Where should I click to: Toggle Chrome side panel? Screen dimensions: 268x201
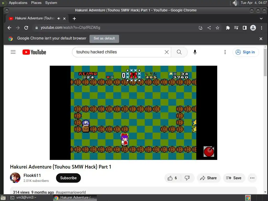(245, 28)
